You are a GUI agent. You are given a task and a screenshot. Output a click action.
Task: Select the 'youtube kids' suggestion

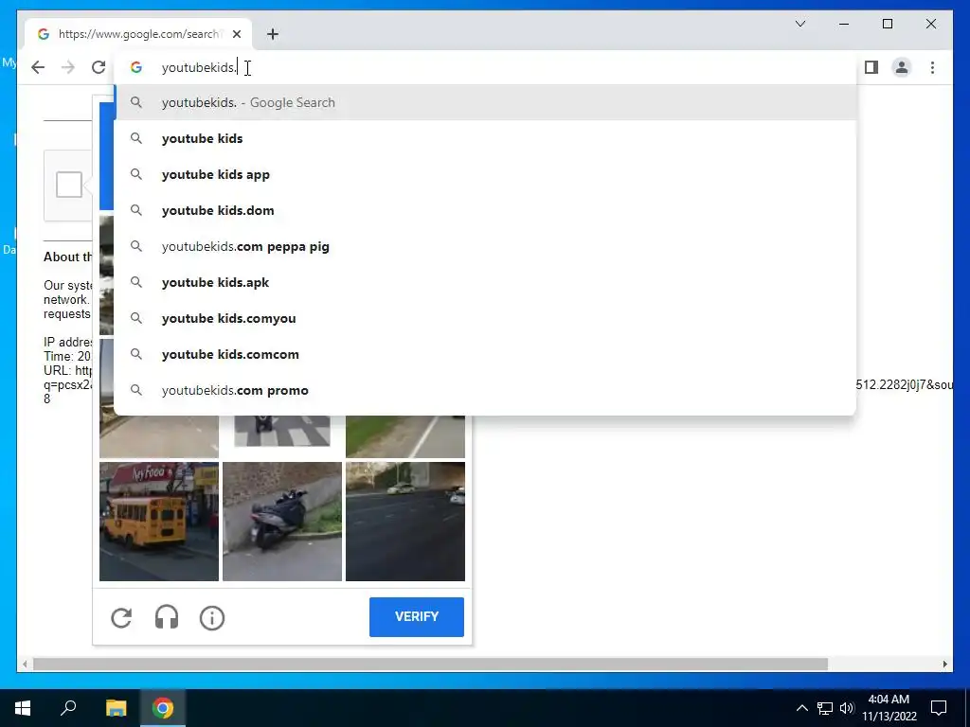[x=486, y=138]
